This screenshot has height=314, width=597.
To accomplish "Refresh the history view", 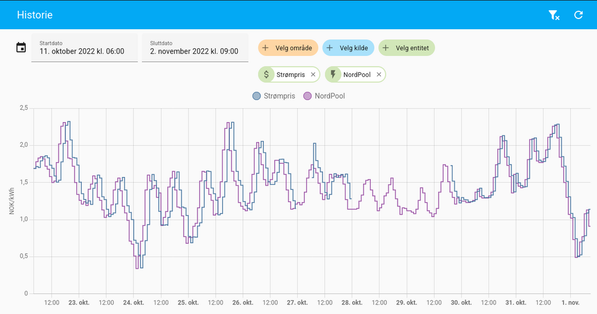I will pos(578,15).
